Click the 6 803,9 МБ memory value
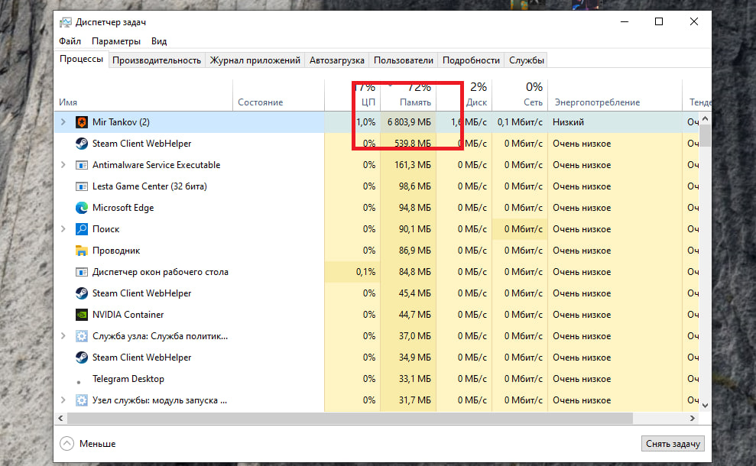The height and width of the screenshot is (466, 756). [409, 122]
